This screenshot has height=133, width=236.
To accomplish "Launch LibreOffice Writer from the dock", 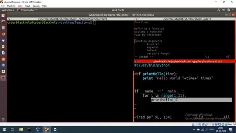I will click(3, 53).
